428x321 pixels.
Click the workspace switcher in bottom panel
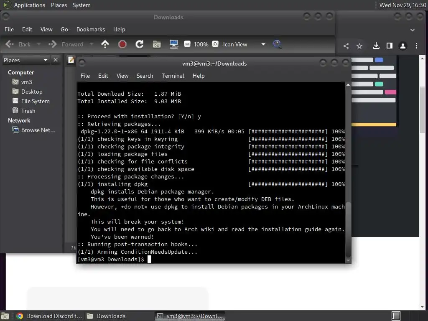click(x=396, y=316)
